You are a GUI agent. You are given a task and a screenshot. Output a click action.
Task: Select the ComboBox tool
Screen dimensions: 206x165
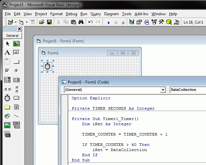[7, 80]
